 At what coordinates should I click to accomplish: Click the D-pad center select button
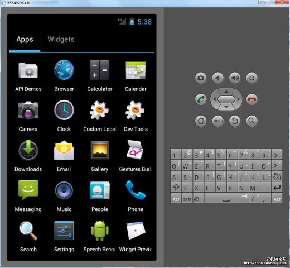point(226,99)
